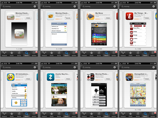Tap the "Zaarly: Buy fro..." app title
This screenshot has width=158, height=118.
pos(62,74)
